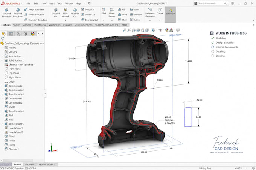Switch to the Sheet Metal tab

point(40,25)
